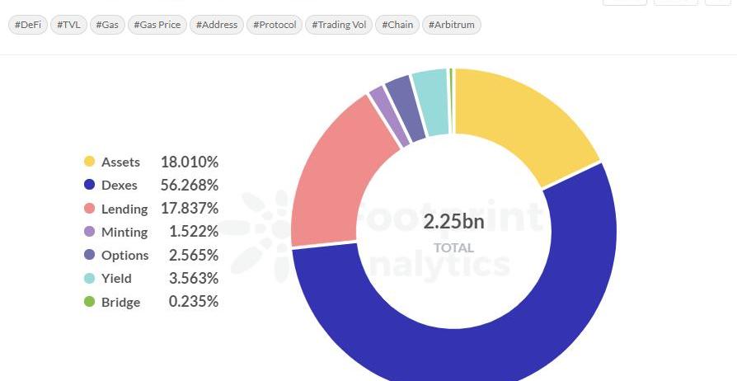Click the teal Yield legend dot
Screen dimensions: 737x381
pos(90,279)
